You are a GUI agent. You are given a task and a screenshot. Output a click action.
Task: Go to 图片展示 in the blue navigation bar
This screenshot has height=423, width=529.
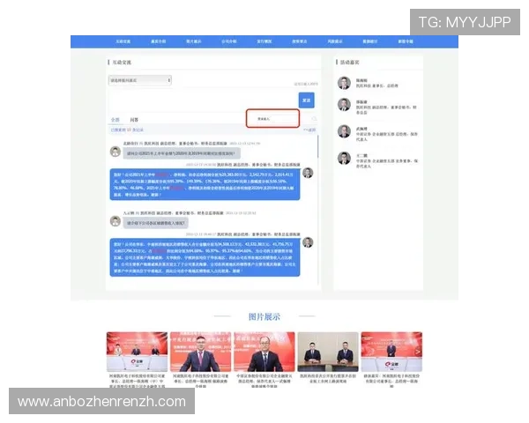coord(194,41)
